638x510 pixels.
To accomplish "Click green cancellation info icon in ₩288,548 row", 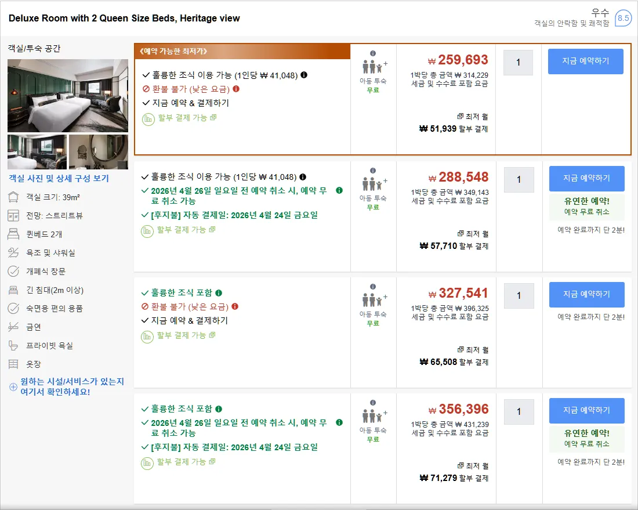I will point(339,190).
